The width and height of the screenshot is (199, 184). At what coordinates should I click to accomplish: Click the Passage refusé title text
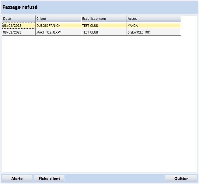20,7
